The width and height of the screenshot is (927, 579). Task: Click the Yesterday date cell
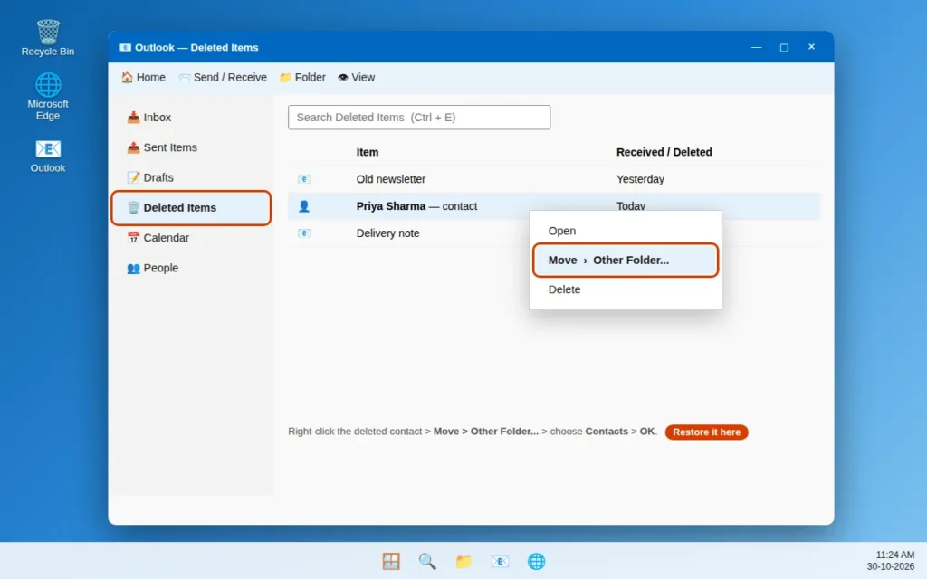click(640, 179)
